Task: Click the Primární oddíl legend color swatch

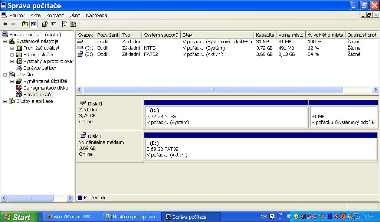Action: tap(80, 198)
